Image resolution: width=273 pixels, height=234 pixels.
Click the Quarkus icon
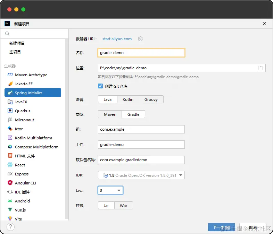click(10, 111)
